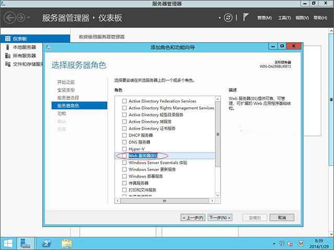Open the Windows Start button
The image size is (334, 250).
[x=8, y=244]
